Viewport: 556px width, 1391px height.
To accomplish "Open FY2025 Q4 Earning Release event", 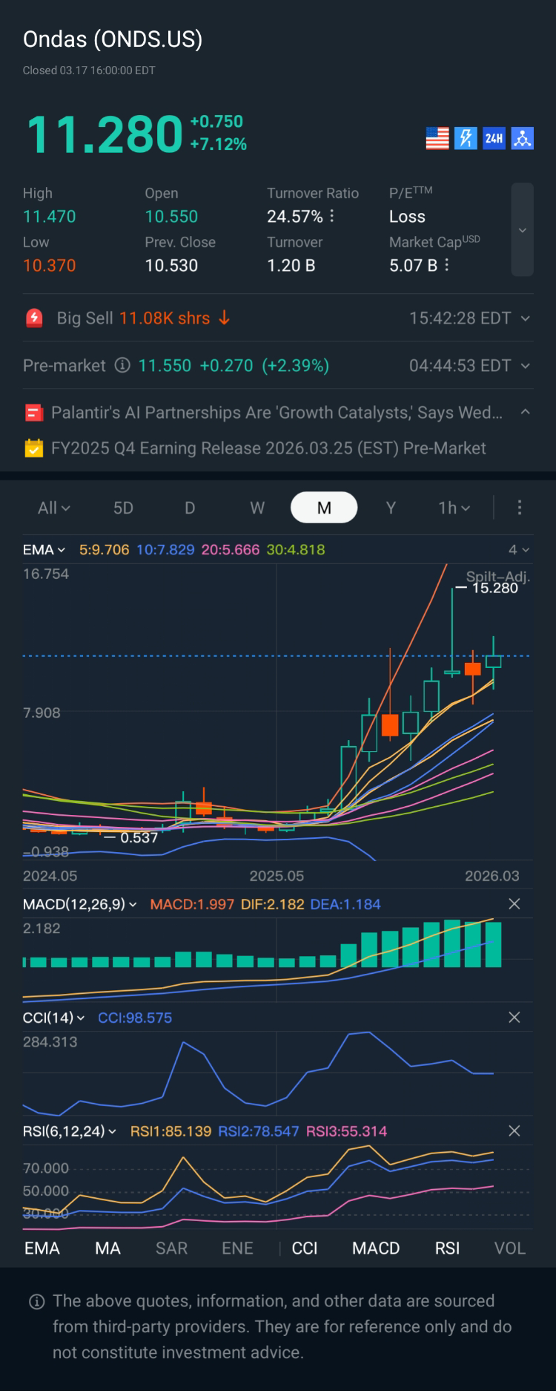I will [268, 448].
